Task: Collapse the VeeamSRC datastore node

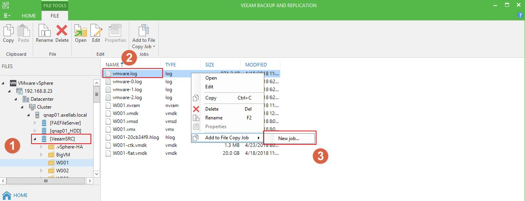Action: (x=35, y=139)
